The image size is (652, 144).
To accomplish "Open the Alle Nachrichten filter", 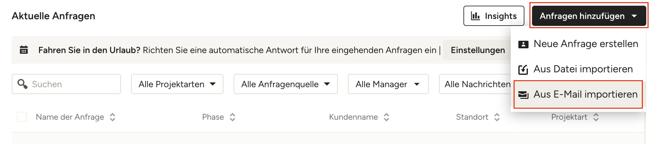I will 475,84.
